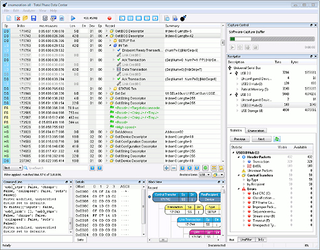Click the LiveSearch previous match arrow
Screen dimensions: 320x250
92,168
